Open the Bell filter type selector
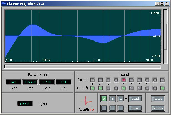The width and height of the screenshot is (171, 115). (x=13, y=82)
